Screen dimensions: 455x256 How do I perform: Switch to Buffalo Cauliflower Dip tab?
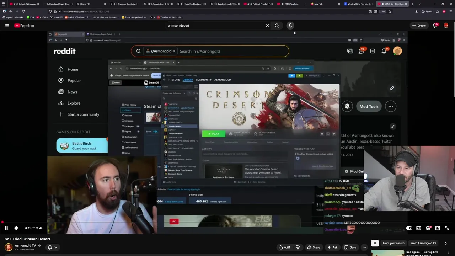click(58, 4)
